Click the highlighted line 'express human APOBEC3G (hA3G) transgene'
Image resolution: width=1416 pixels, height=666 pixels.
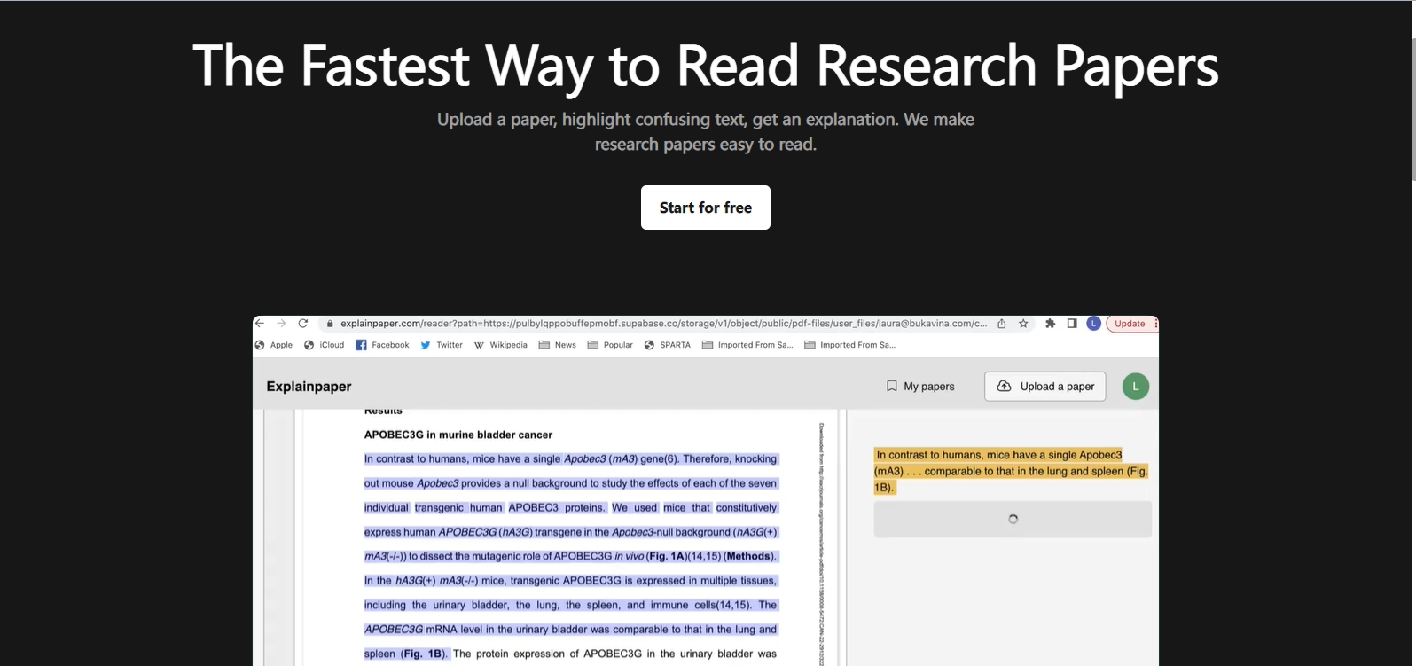[x=570, y=532]
